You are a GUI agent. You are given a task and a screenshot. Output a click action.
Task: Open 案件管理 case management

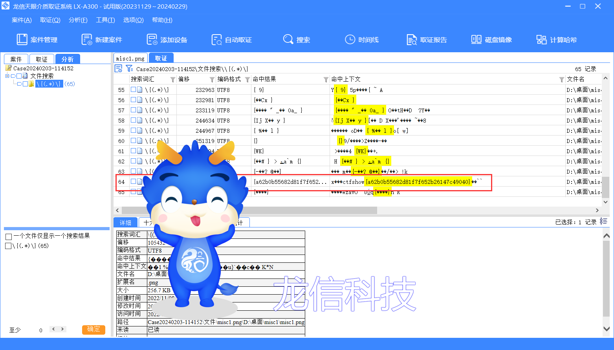[x=37, y=40]
